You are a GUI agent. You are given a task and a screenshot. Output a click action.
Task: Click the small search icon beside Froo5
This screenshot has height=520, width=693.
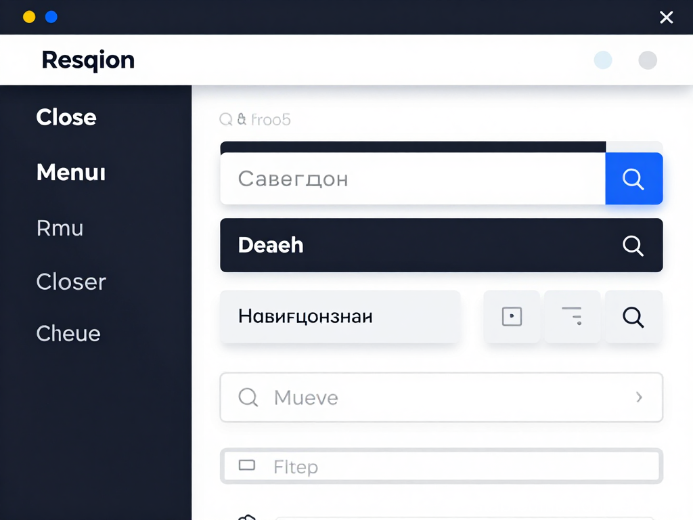[225, 119]
